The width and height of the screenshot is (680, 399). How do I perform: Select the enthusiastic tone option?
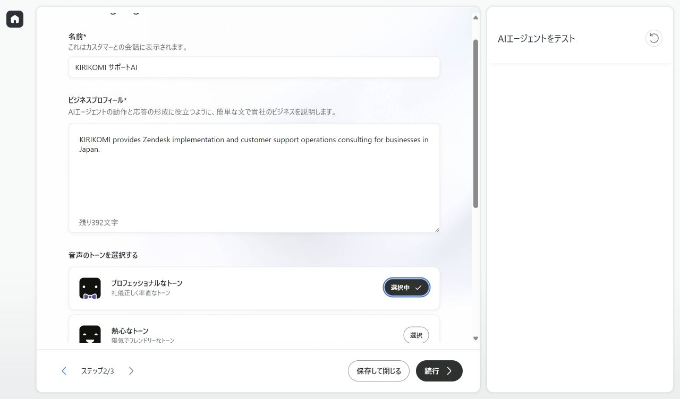click(416, 335)
